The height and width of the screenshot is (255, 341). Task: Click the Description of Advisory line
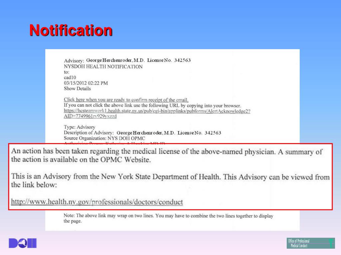click(x=142, y=133)
